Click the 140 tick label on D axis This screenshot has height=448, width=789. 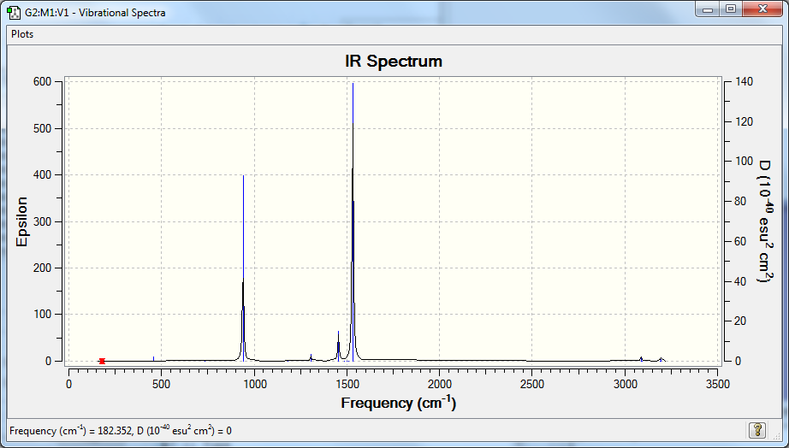(744, 81)
